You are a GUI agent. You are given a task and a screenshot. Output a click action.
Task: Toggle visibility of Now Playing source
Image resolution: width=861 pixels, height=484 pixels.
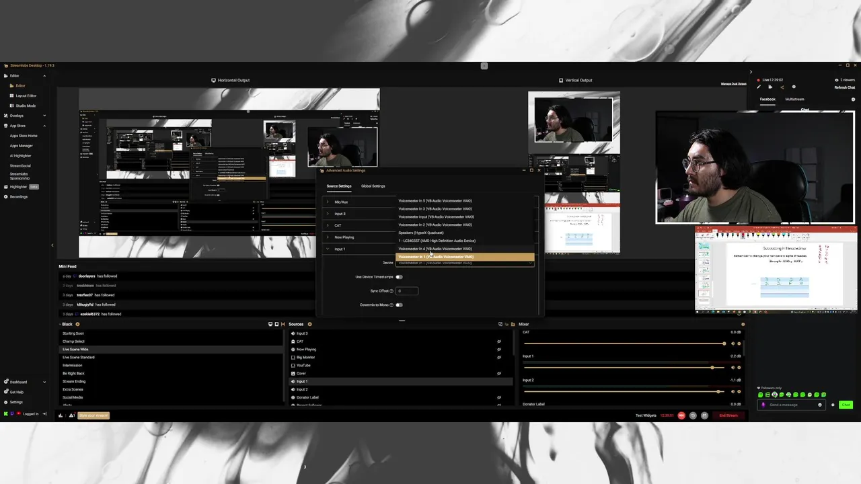[499, 350]
